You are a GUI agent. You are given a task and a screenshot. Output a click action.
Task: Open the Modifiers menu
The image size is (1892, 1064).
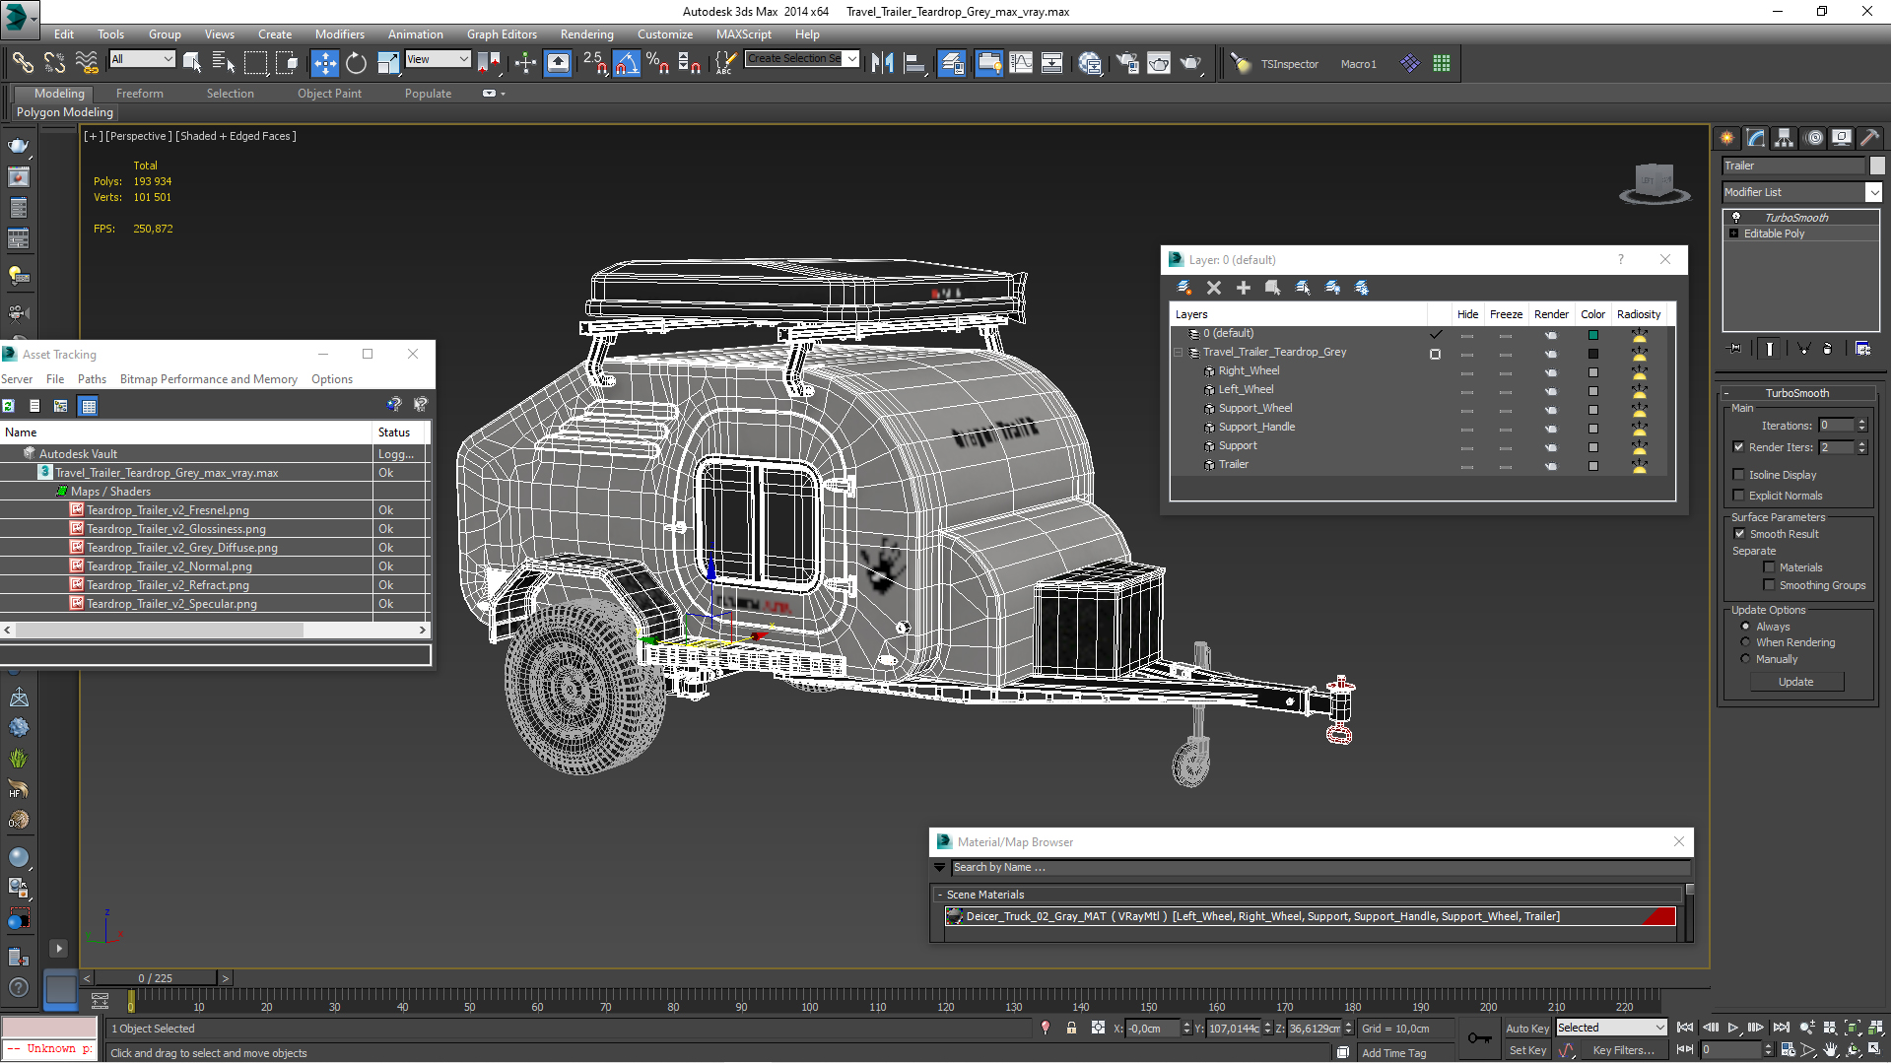click(339, 33)
